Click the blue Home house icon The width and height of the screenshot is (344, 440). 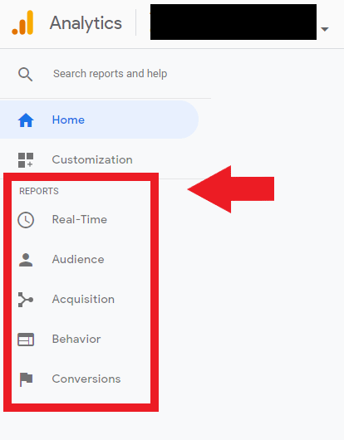(x=26, y=120)
